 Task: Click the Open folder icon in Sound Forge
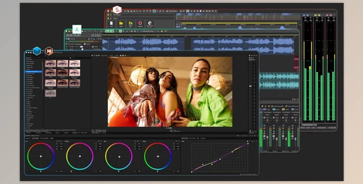[x=121, y=23]
